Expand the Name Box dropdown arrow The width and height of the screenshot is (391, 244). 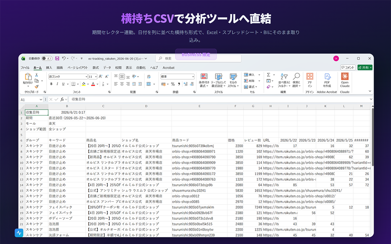point(41,99)
